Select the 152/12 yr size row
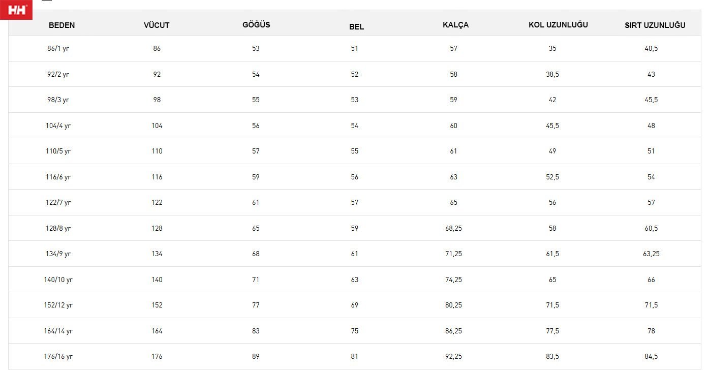 [354, 305]
